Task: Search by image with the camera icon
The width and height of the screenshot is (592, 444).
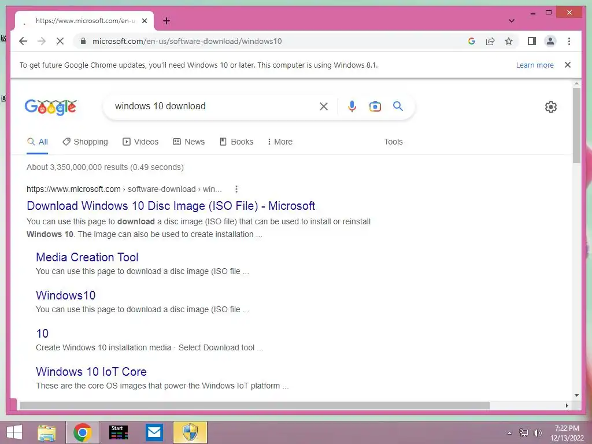Action: pos(375,106)
